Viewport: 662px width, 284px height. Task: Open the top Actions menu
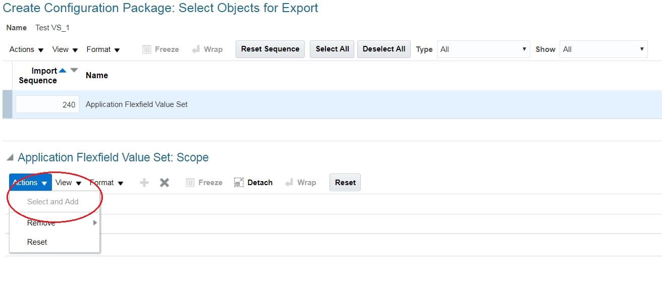[x=26, y=49]
